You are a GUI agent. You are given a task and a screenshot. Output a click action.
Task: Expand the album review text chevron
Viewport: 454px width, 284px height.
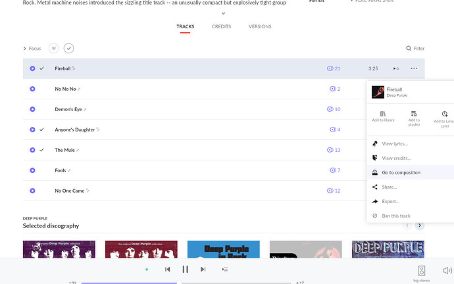223,13
